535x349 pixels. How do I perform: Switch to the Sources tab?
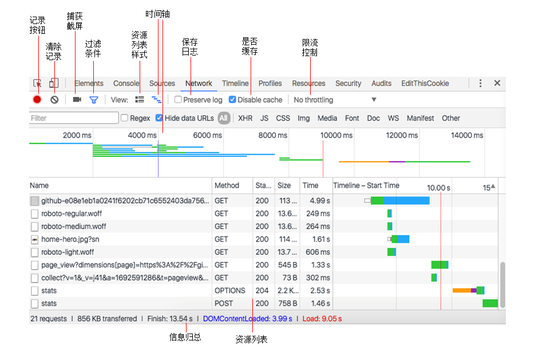[x=162, y=84]
